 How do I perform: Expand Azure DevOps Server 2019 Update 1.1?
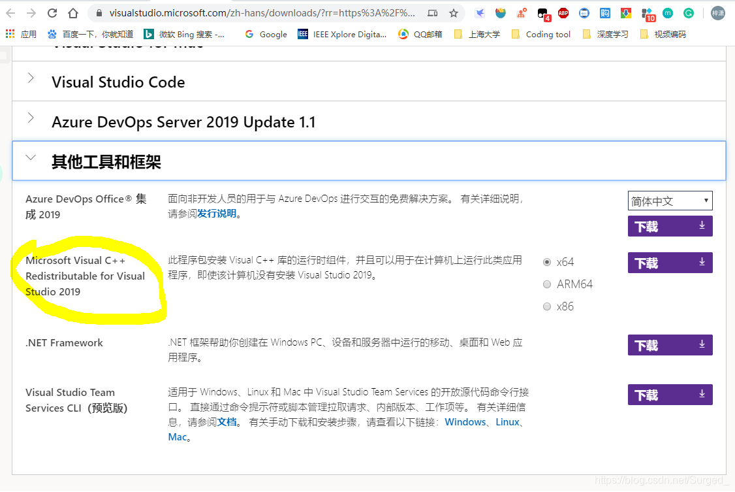[369, 122]
